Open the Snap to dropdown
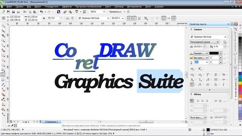The width and height of the screenshot is (242, 136). click(124, 12)
